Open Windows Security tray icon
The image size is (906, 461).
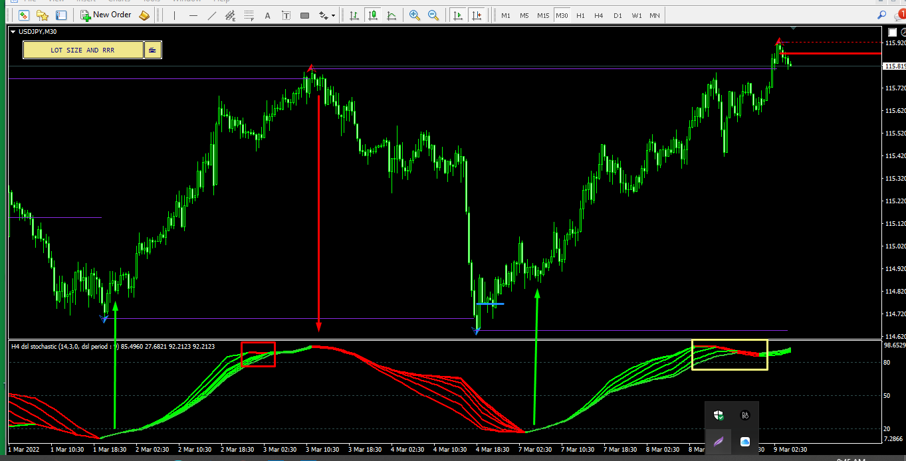click(719, 415)
